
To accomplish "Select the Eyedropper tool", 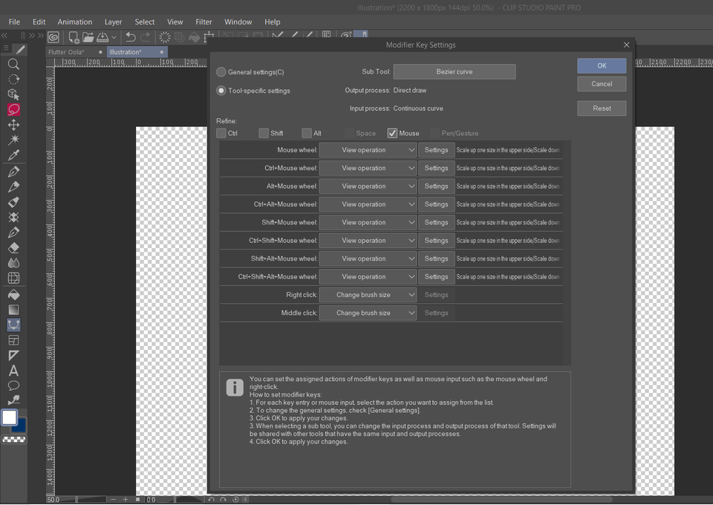I will pos(13,155).
